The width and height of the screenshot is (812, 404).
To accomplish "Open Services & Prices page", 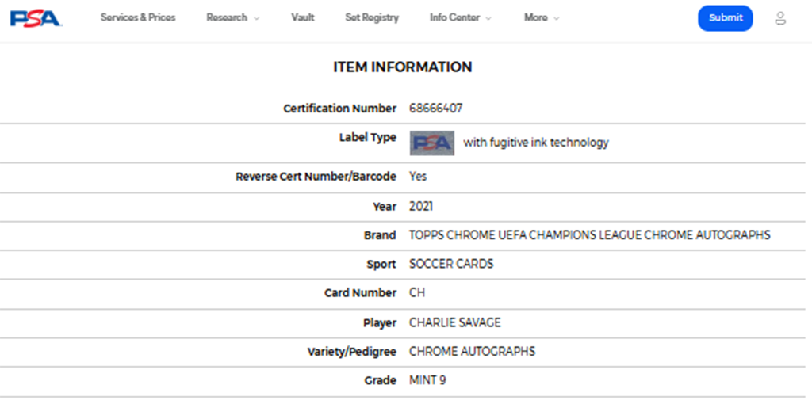I will pos(138,17).
